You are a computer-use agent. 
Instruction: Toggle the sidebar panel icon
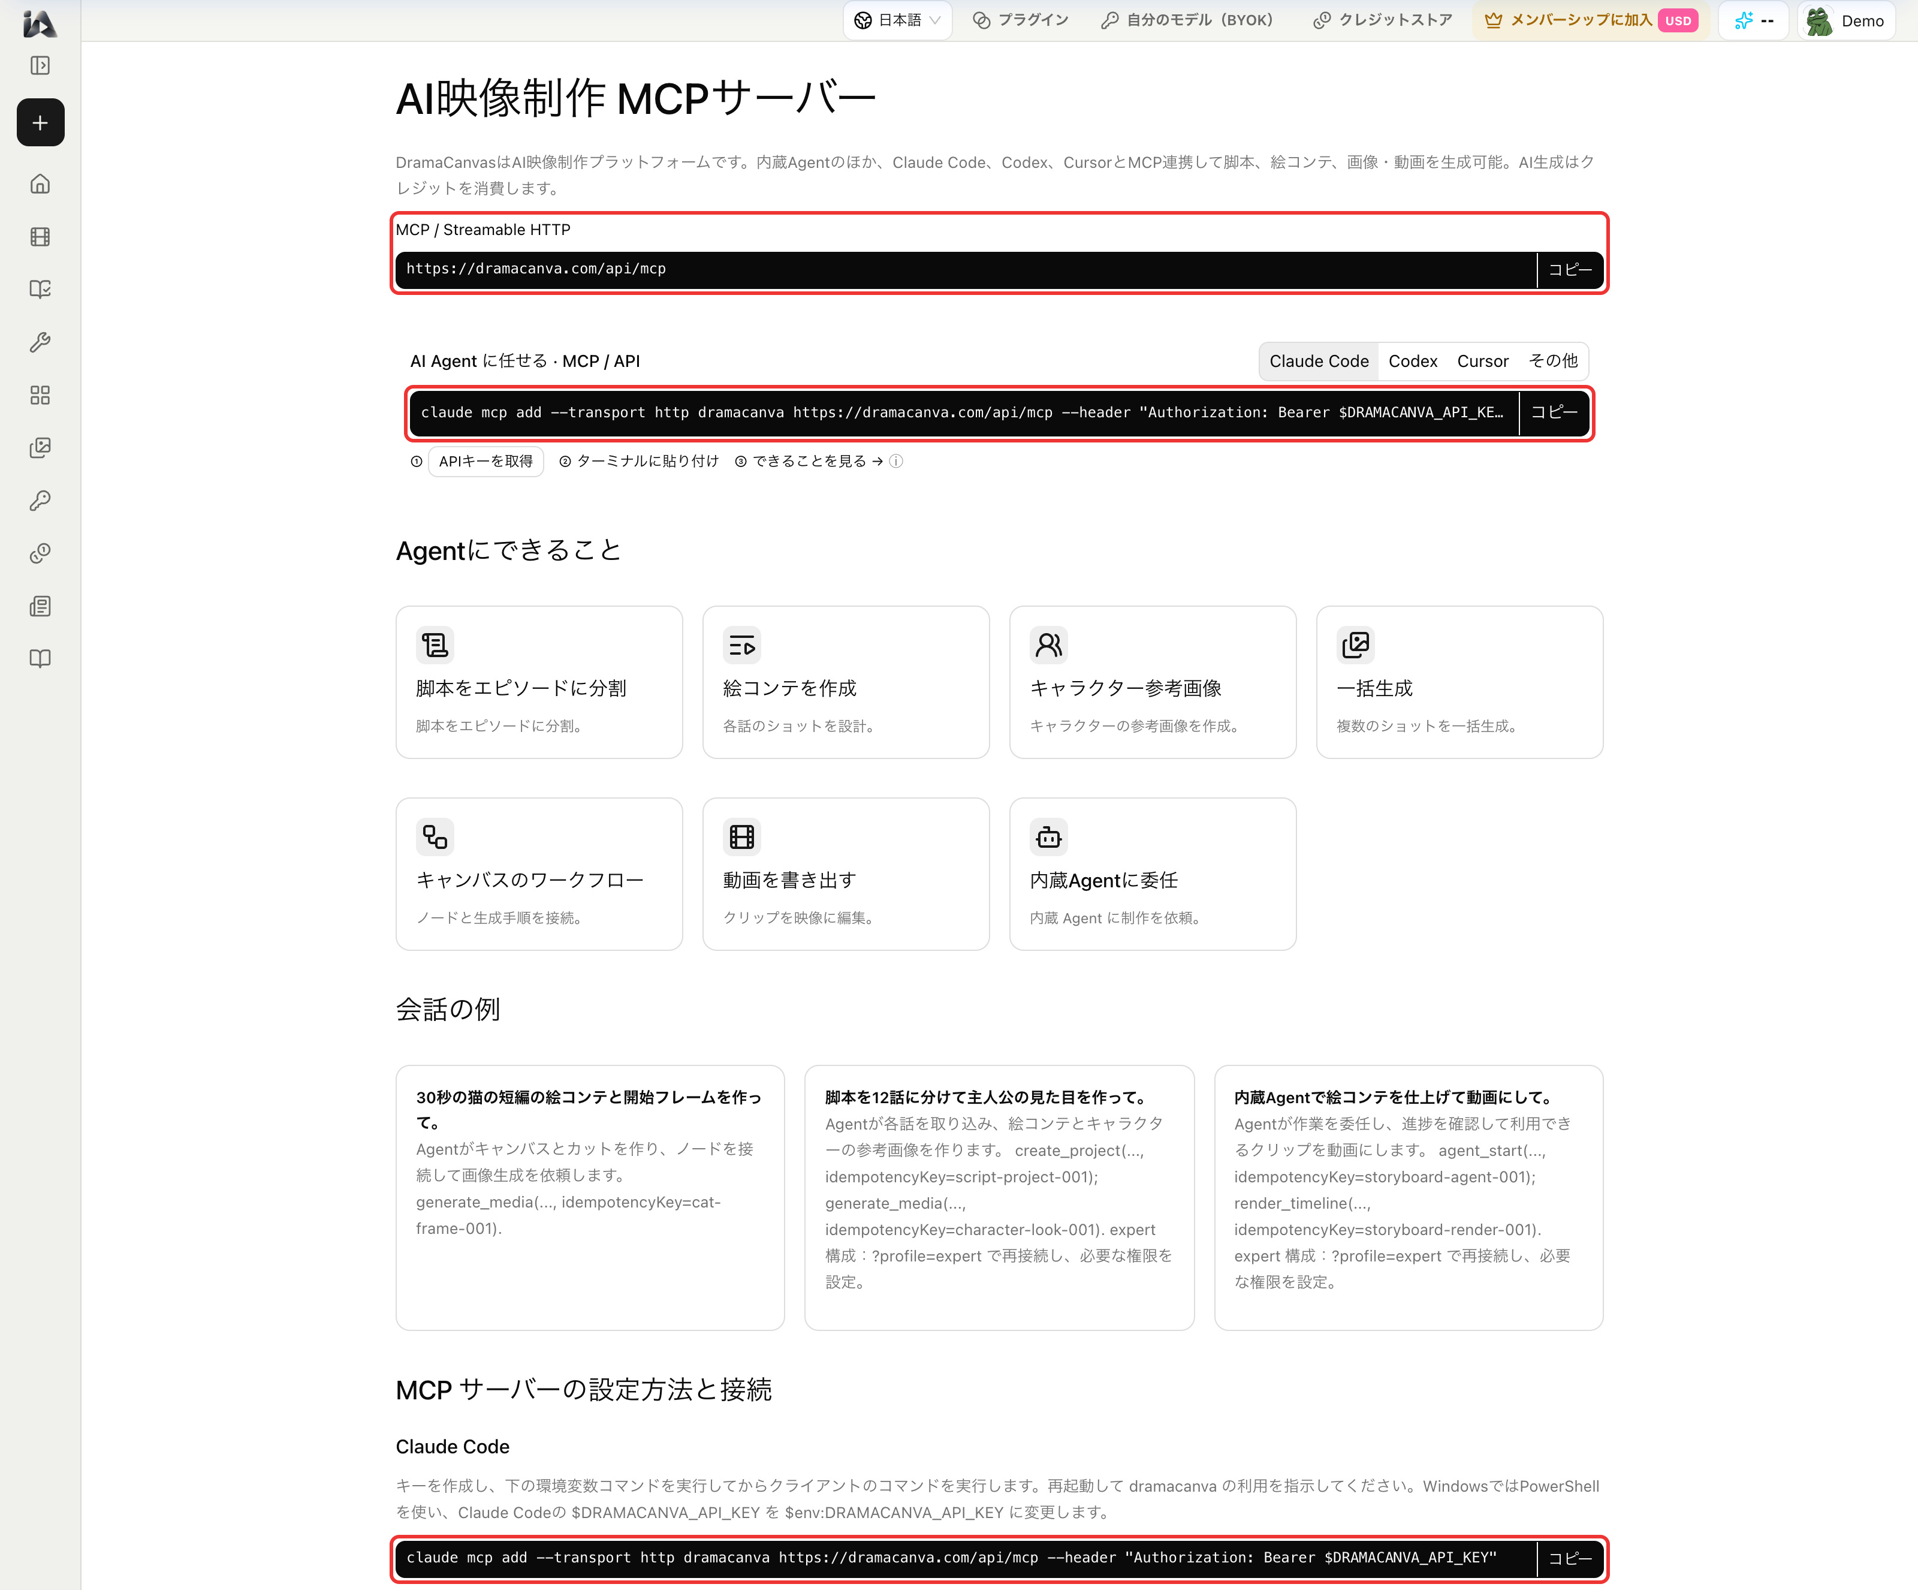40,66
